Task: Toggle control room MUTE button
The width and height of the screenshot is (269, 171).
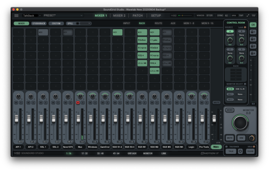Action: pos(230,138)
